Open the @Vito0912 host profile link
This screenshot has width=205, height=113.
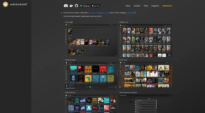pos(130,13)
